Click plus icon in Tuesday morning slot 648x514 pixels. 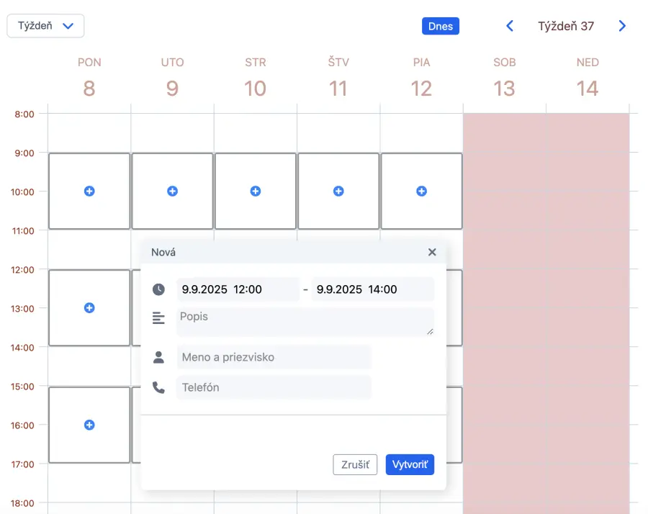[172, 191]
